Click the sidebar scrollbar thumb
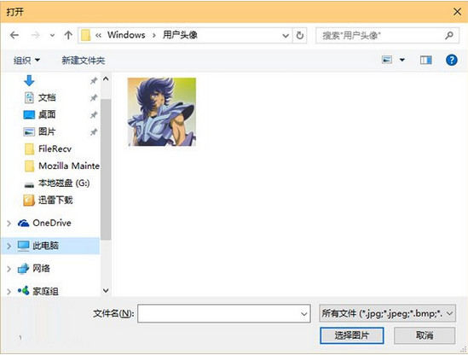 click(106, 170)
